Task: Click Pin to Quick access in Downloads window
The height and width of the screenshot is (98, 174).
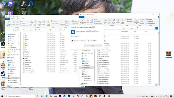Action: point(83,22)
